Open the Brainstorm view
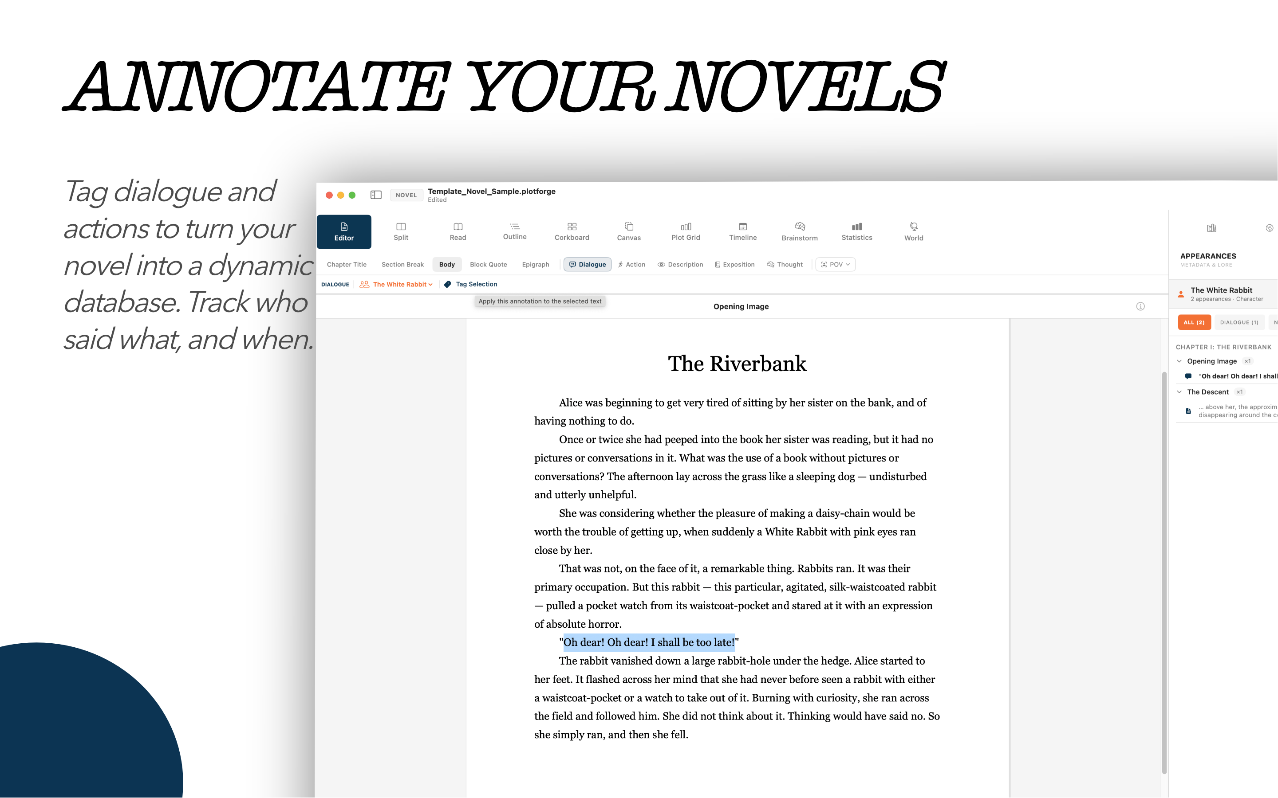1278x798 pixels. 800,232
